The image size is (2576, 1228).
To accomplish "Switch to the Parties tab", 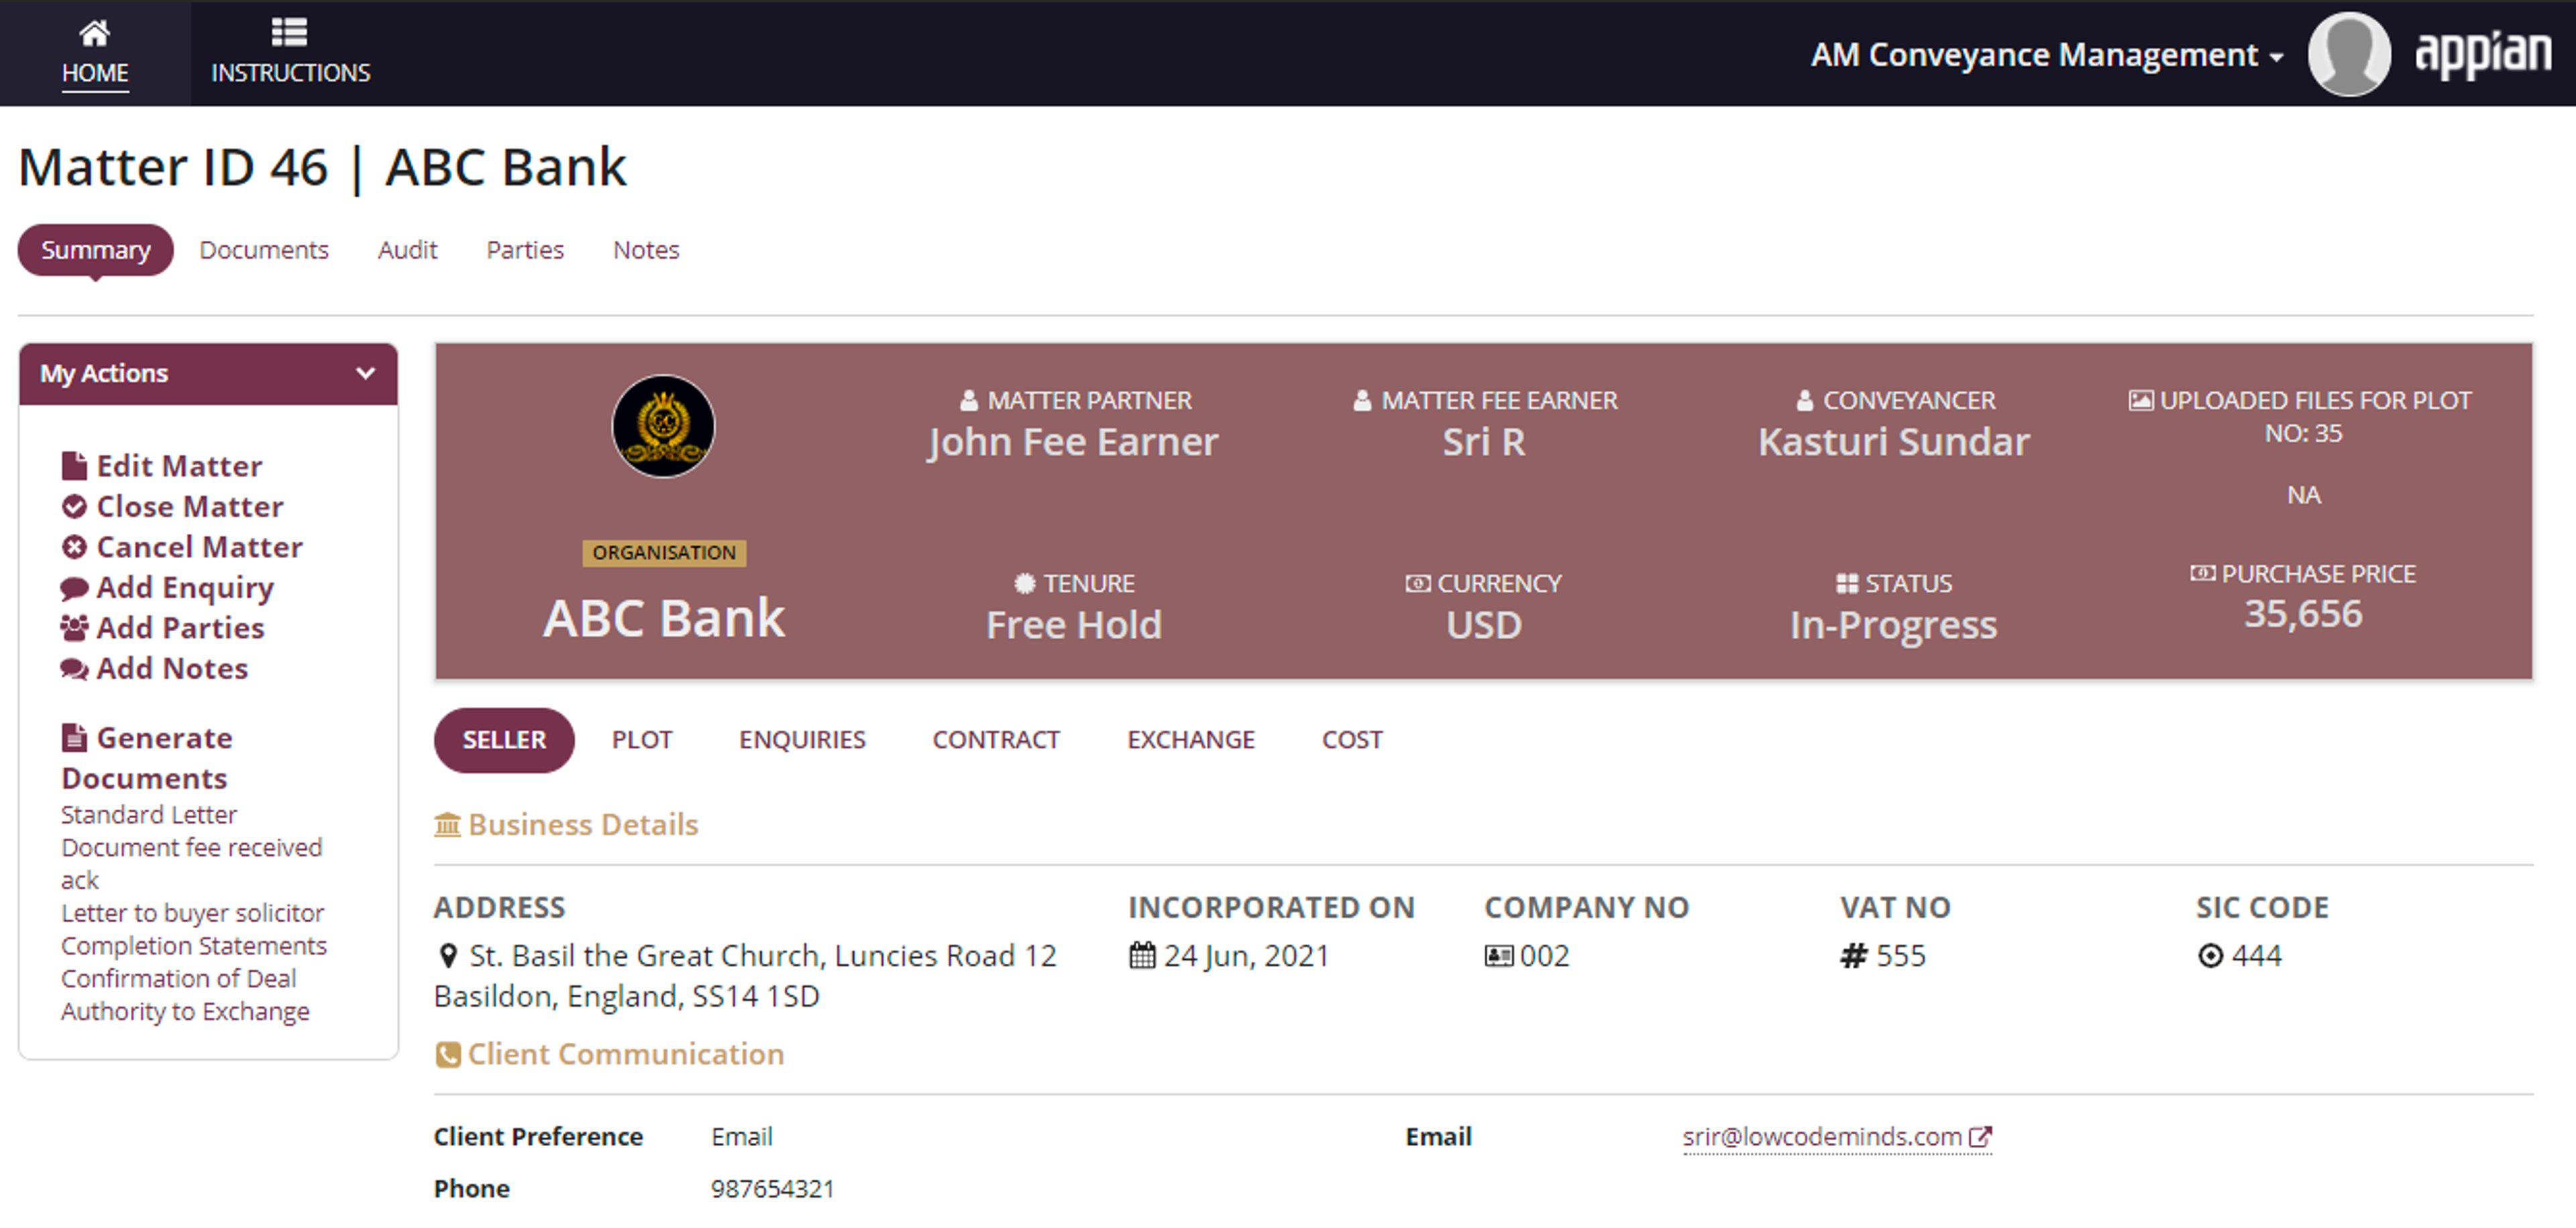I will 525,250.
